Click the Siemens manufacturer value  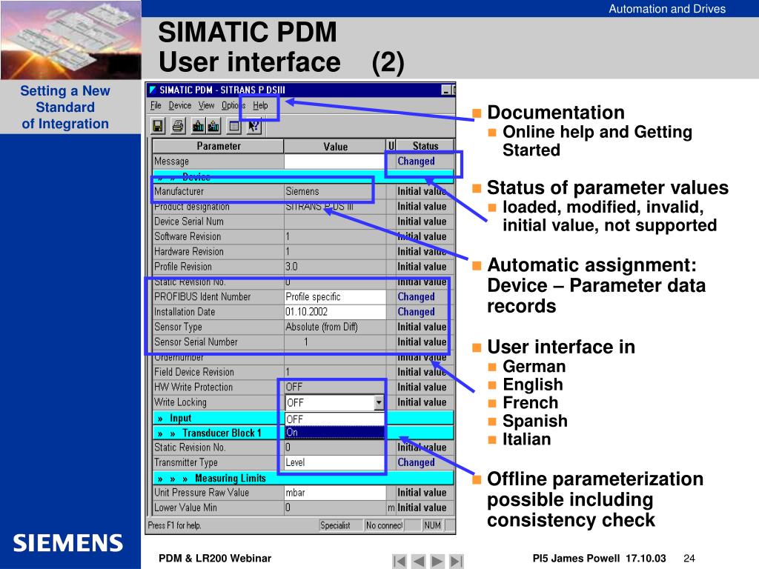coord(302,191)
